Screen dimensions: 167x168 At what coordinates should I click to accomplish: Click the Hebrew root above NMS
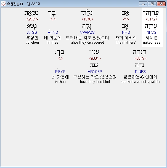[125, 26]
